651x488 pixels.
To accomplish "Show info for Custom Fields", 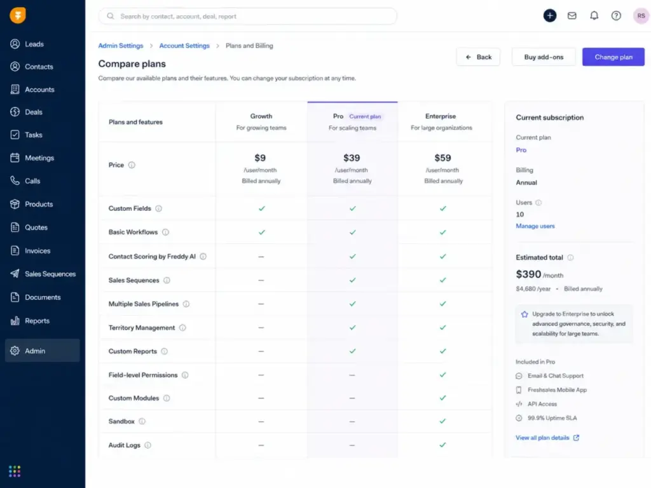I will [x=158, y=208].
